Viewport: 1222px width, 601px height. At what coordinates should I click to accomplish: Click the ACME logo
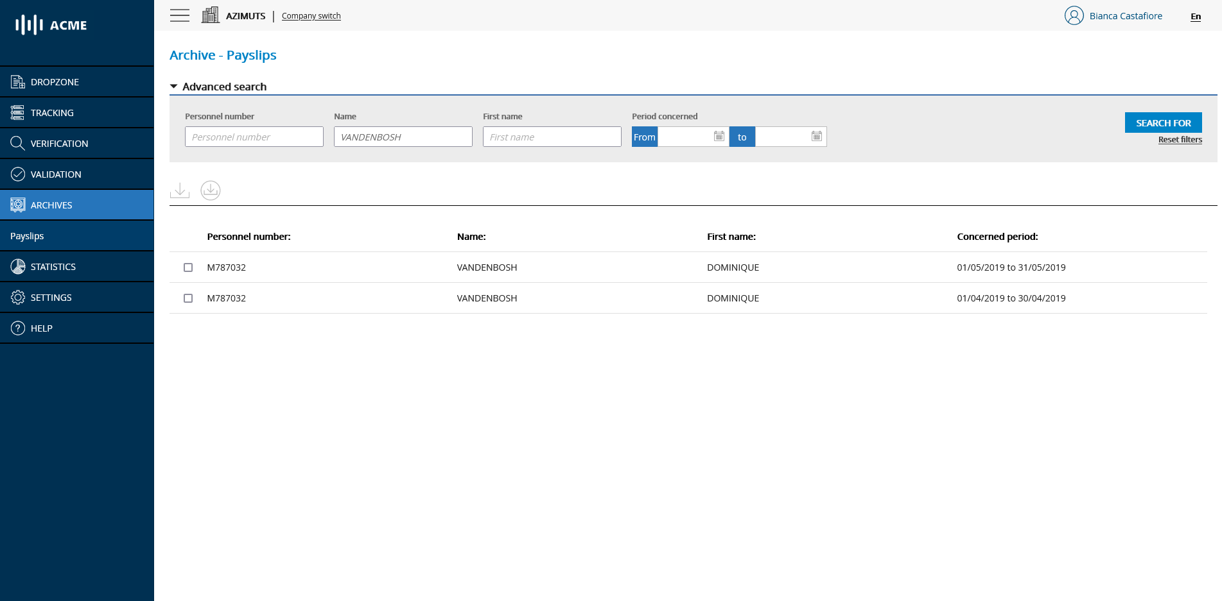click(x=51, y=25)
